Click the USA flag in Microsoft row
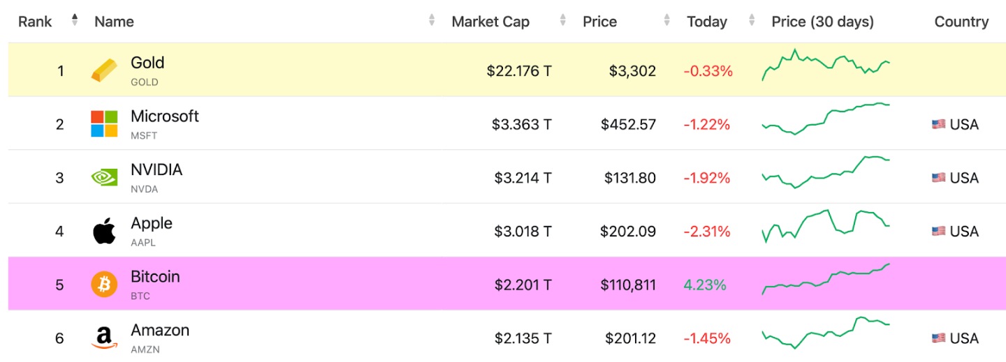Viewport: 1006px width, 362px height. [x=938, y=125]
